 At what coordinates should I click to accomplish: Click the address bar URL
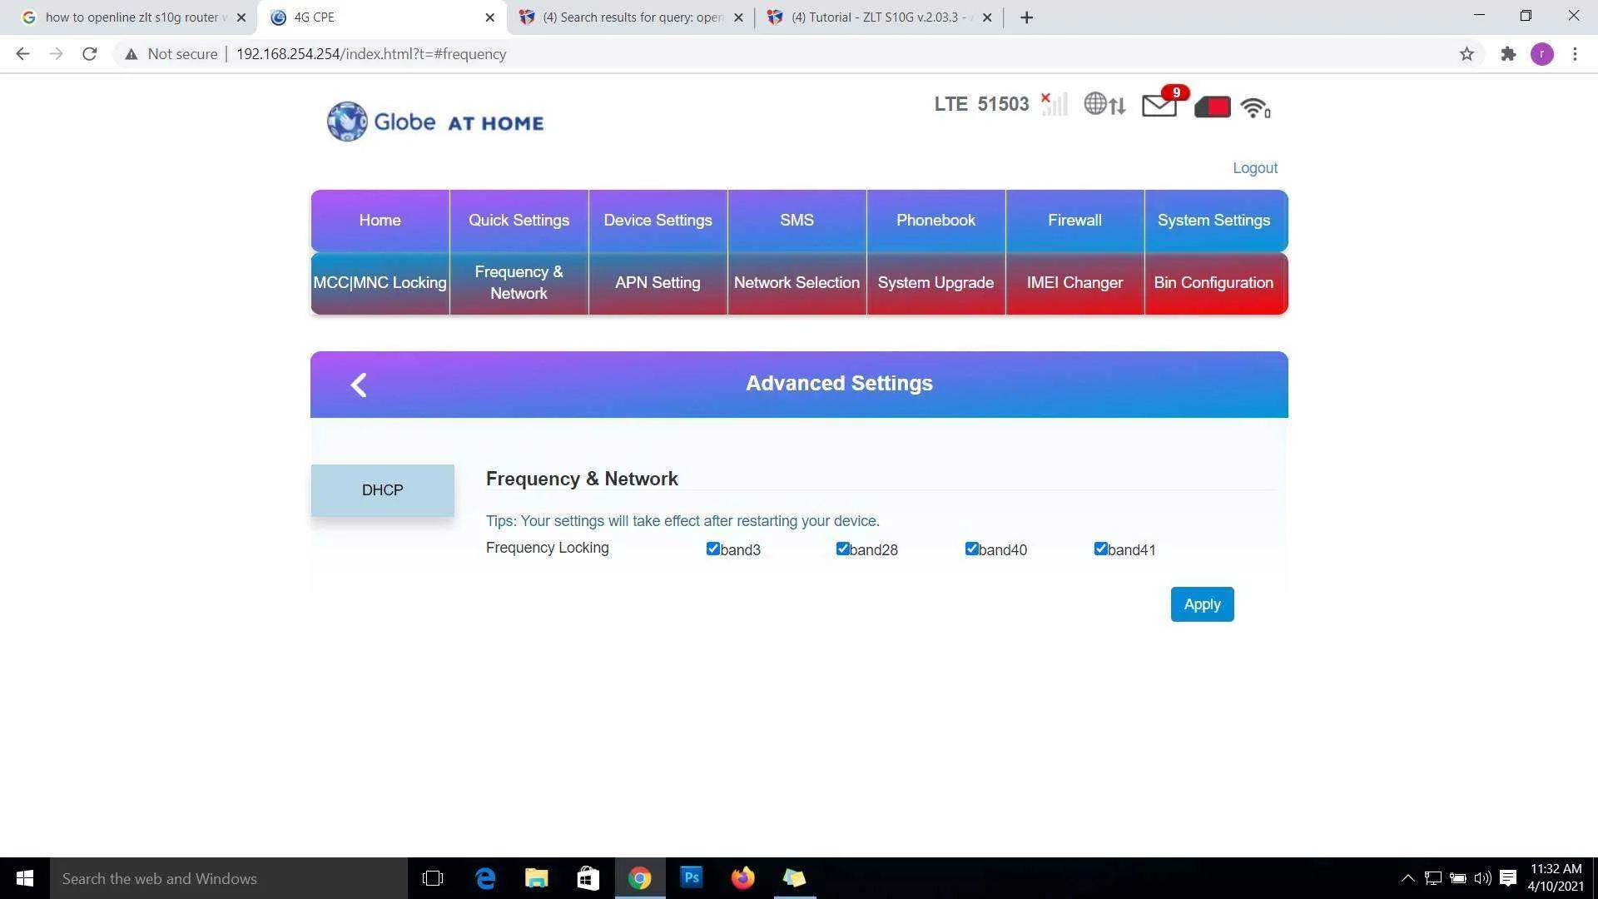[x=371, y=54]
